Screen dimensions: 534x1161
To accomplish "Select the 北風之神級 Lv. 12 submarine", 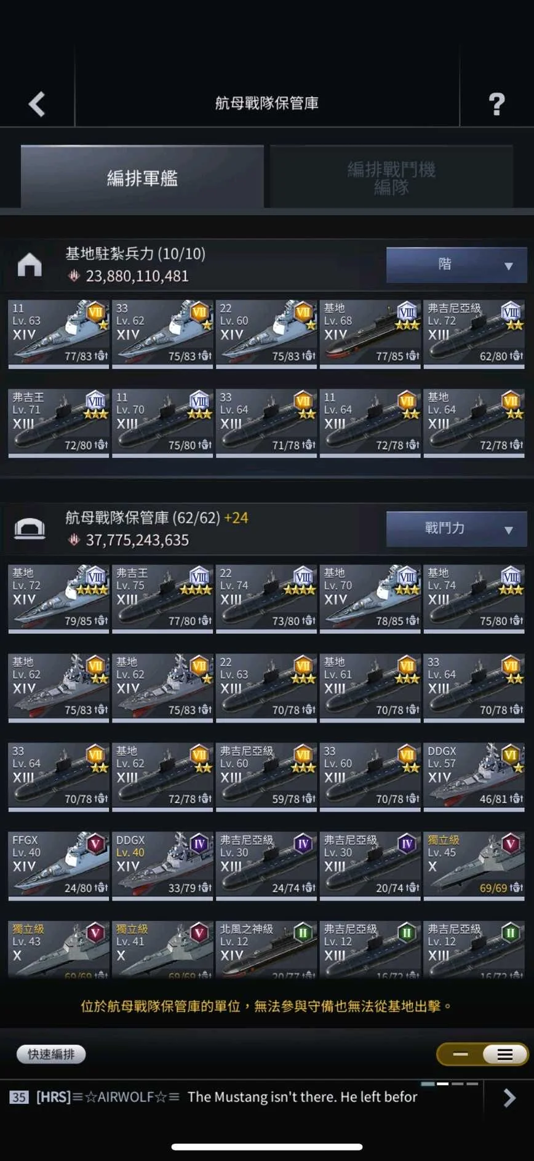I will tap(266, 949).
